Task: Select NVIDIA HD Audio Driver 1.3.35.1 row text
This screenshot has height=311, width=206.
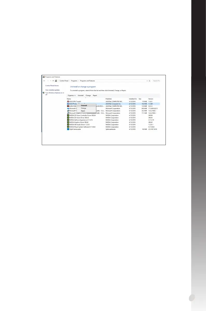Action: click(80, 125)
